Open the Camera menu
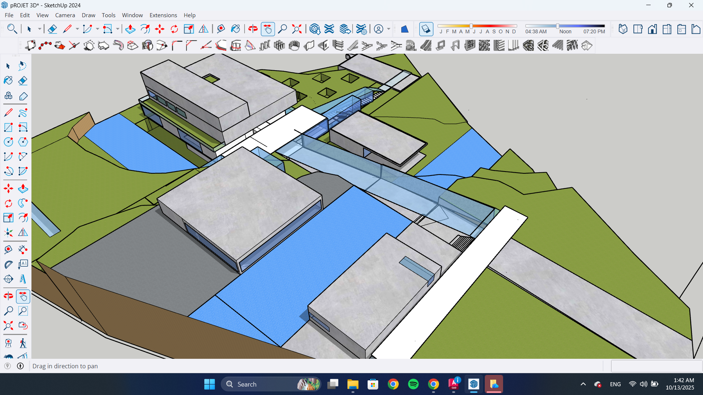Viewport: 703px width, 395px height. tap(65, 15)
